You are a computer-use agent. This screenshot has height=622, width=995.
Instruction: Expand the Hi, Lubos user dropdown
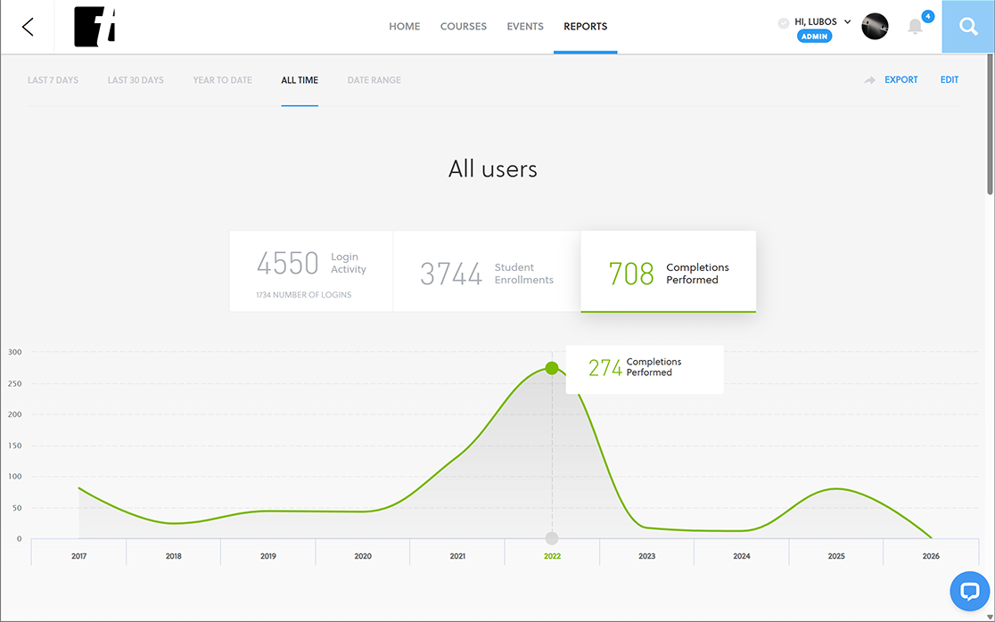tap(847, 21)
